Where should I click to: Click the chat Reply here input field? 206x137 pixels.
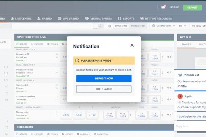coord(191,126)
